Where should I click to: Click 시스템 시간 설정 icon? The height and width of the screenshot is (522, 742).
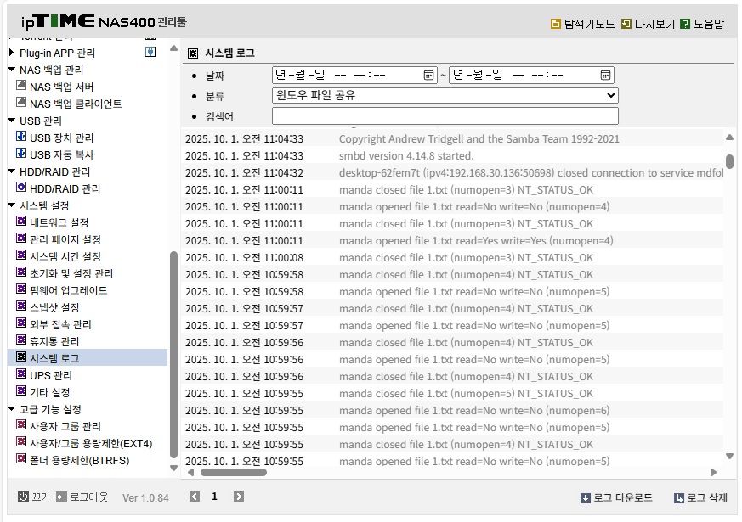tap(20, 255)
